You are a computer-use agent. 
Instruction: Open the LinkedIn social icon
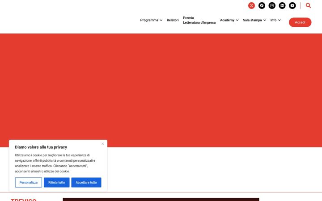point(282,5)
